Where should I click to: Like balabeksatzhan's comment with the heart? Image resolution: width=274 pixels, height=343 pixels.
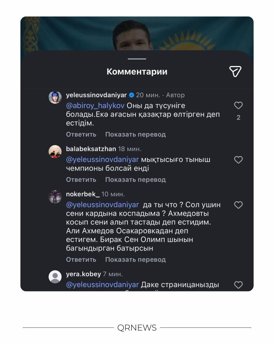(x=238, y=160)
